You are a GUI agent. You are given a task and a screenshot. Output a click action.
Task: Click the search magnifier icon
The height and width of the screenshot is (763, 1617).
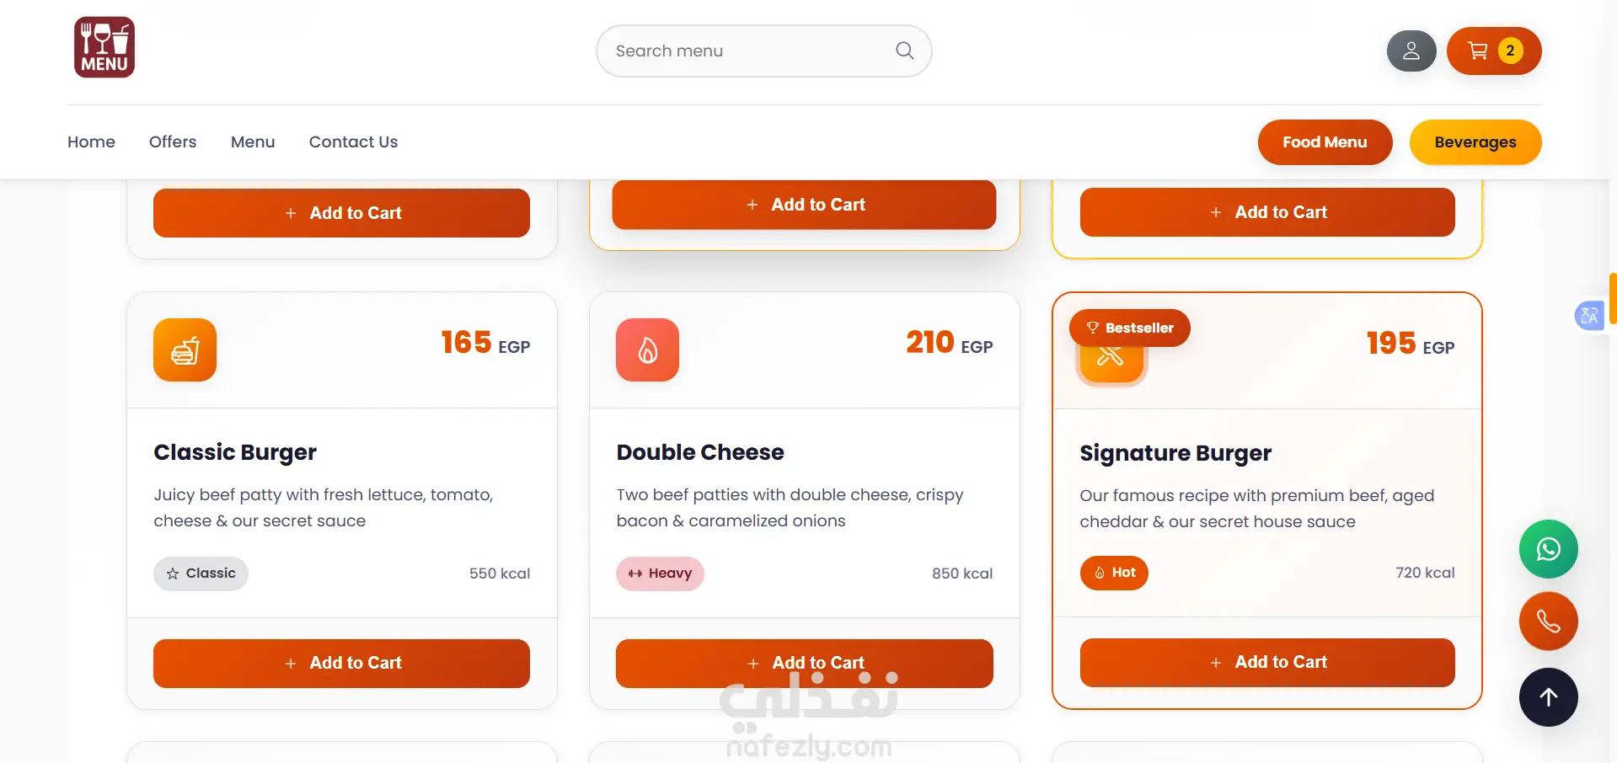click(904, 51)
